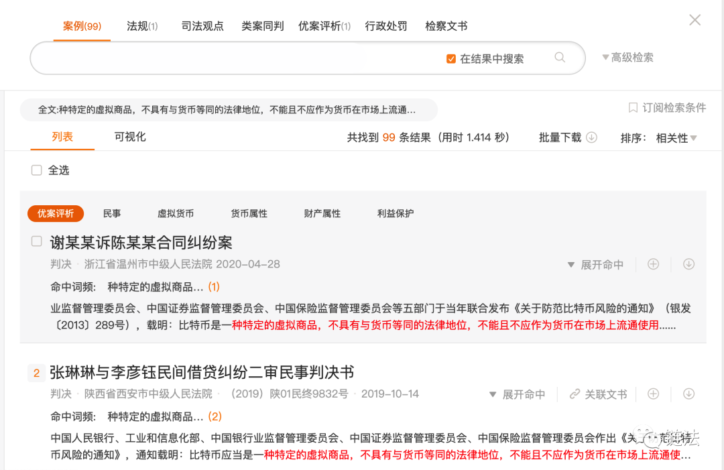This screenshot has width=724, height=470.
Task: Open the 行政处罚 tab
Action: (x=386, y=26)
